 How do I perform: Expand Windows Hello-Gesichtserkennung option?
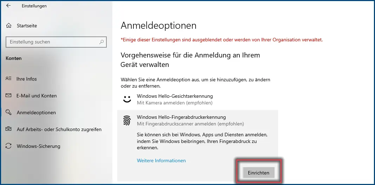(198, 100)
